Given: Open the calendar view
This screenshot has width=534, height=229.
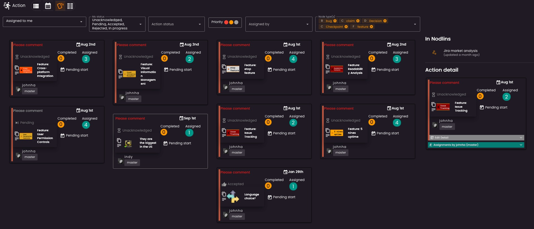Looking at the screenshot, I should tap(48, 6).
